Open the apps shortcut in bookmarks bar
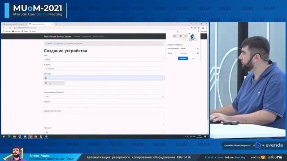Image resolution: width=287 pixels, height=161 pixels. pos(6,31)
